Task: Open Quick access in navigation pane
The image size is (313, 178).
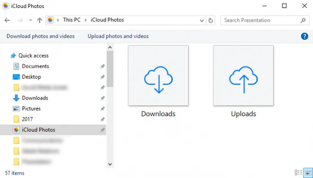Action: pos(33,55)
